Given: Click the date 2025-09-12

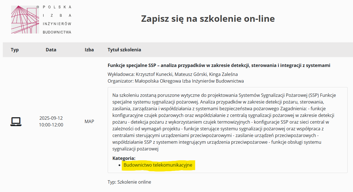Looking at the screenshot, I should [x=51, y=118].
